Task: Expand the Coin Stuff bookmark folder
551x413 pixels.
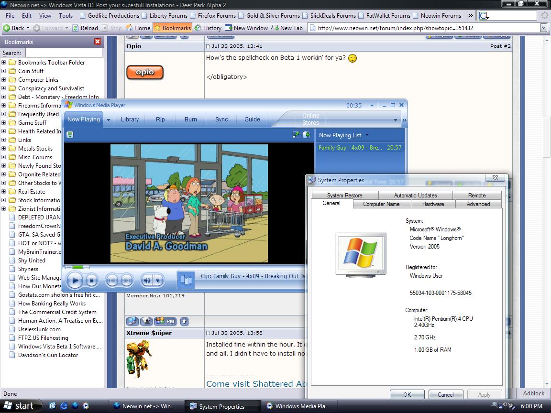Action: pyautogui.click(x=4, y=71)
